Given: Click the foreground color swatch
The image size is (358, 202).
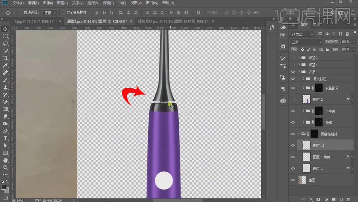Looking at the screenshot, I should tap(3, 187).
